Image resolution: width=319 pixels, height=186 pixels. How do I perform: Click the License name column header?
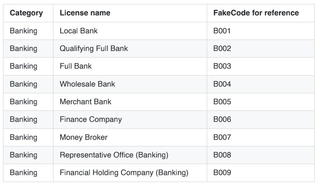pyautogui.click(x=85, y=13)
